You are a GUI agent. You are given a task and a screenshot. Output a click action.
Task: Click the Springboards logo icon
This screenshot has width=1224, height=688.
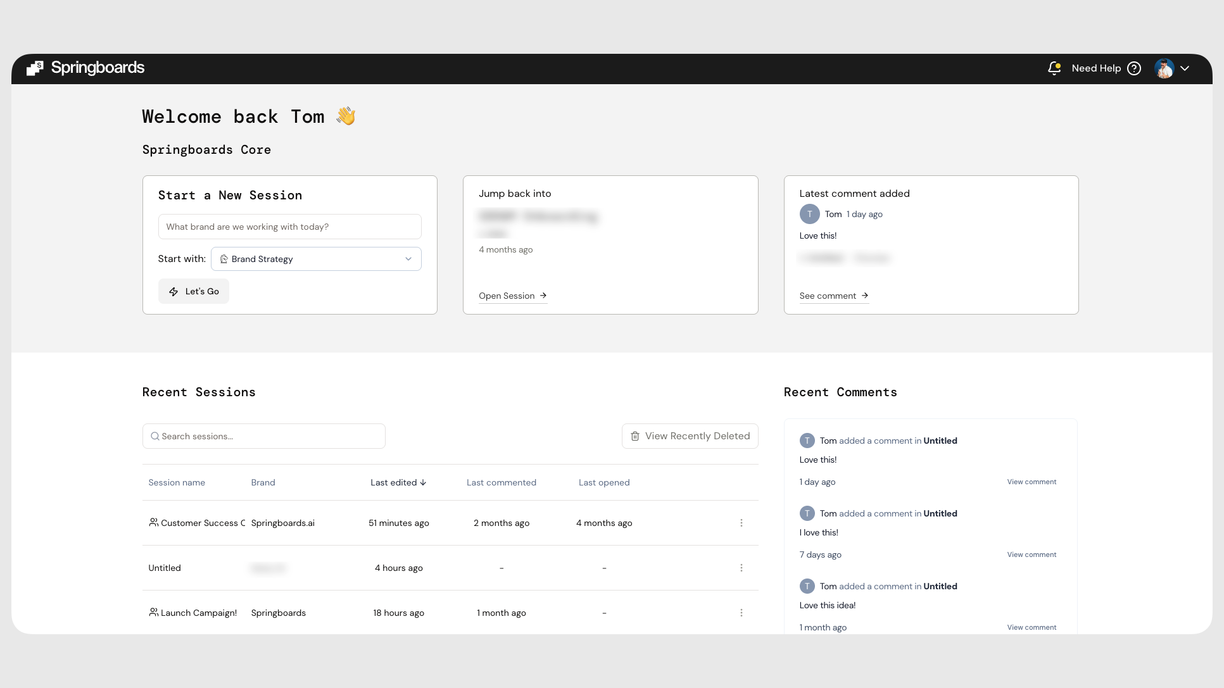point(35,68)
